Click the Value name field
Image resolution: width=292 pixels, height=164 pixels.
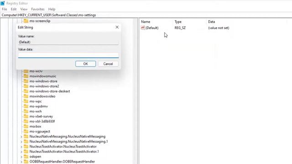68,42
